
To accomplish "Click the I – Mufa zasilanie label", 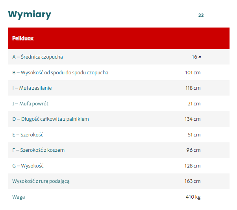I will coord(32,88).
